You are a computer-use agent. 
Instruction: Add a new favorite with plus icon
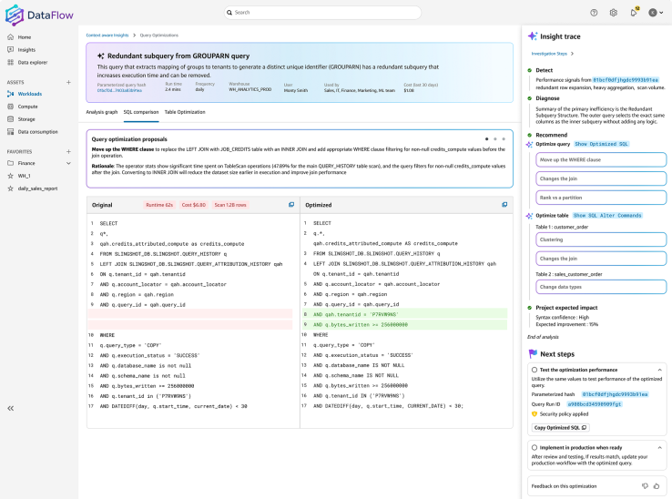click(x=68, y=152)
